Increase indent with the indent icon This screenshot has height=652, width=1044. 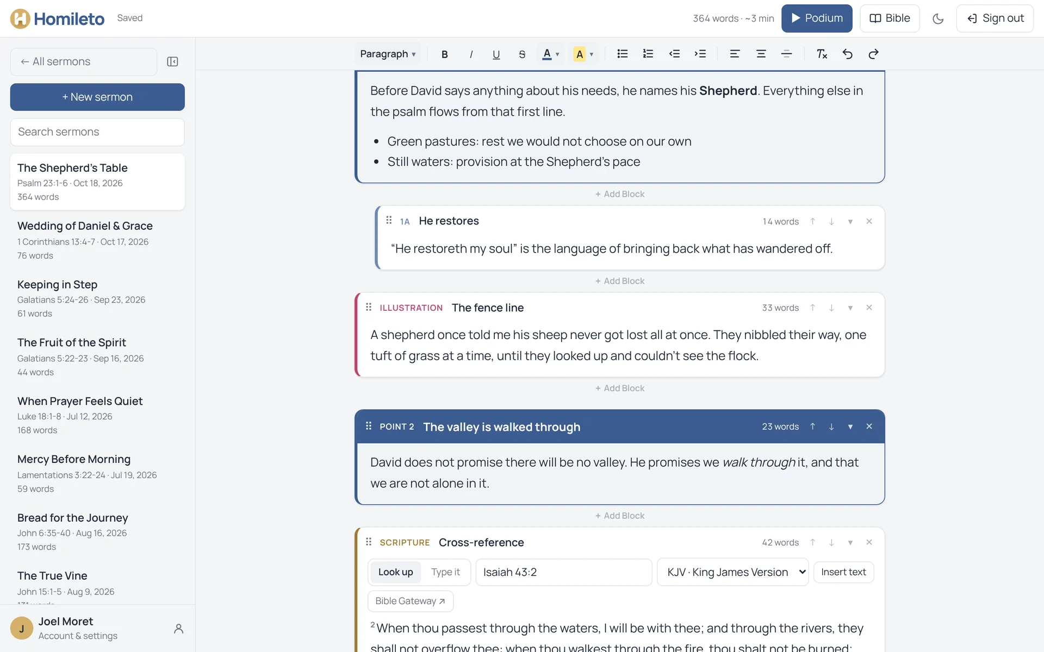[x=700, y=54]
